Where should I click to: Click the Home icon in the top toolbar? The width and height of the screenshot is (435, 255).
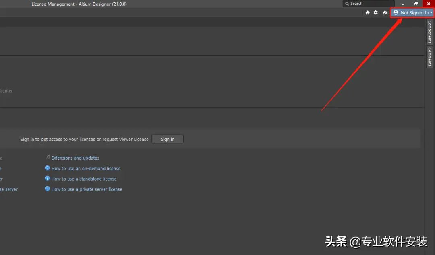[x=368, y=13]
